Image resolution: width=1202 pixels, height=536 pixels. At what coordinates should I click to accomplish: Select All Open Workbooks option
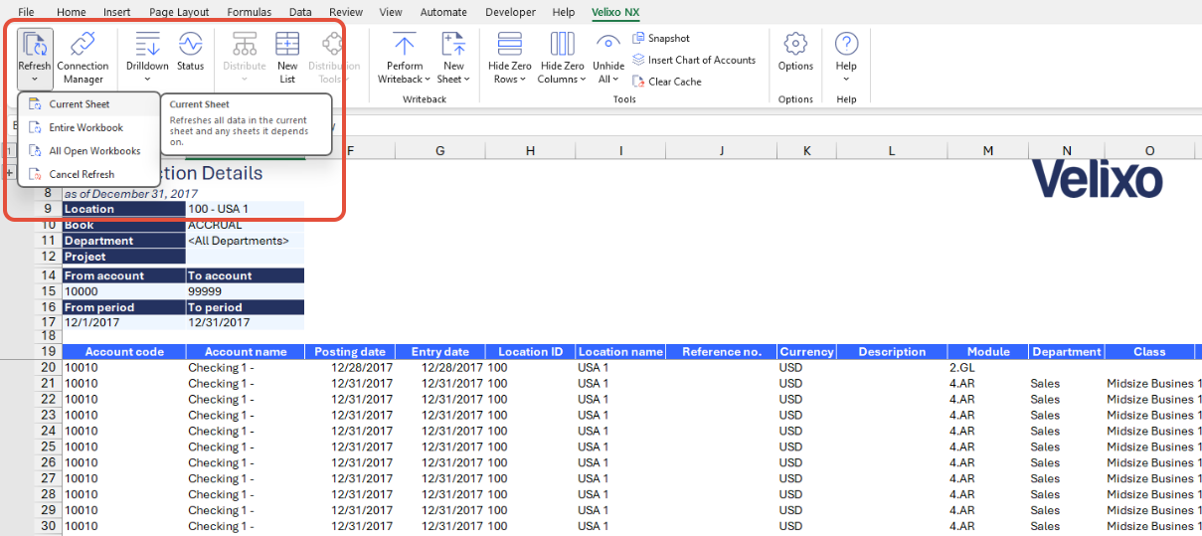click(88, 151)
